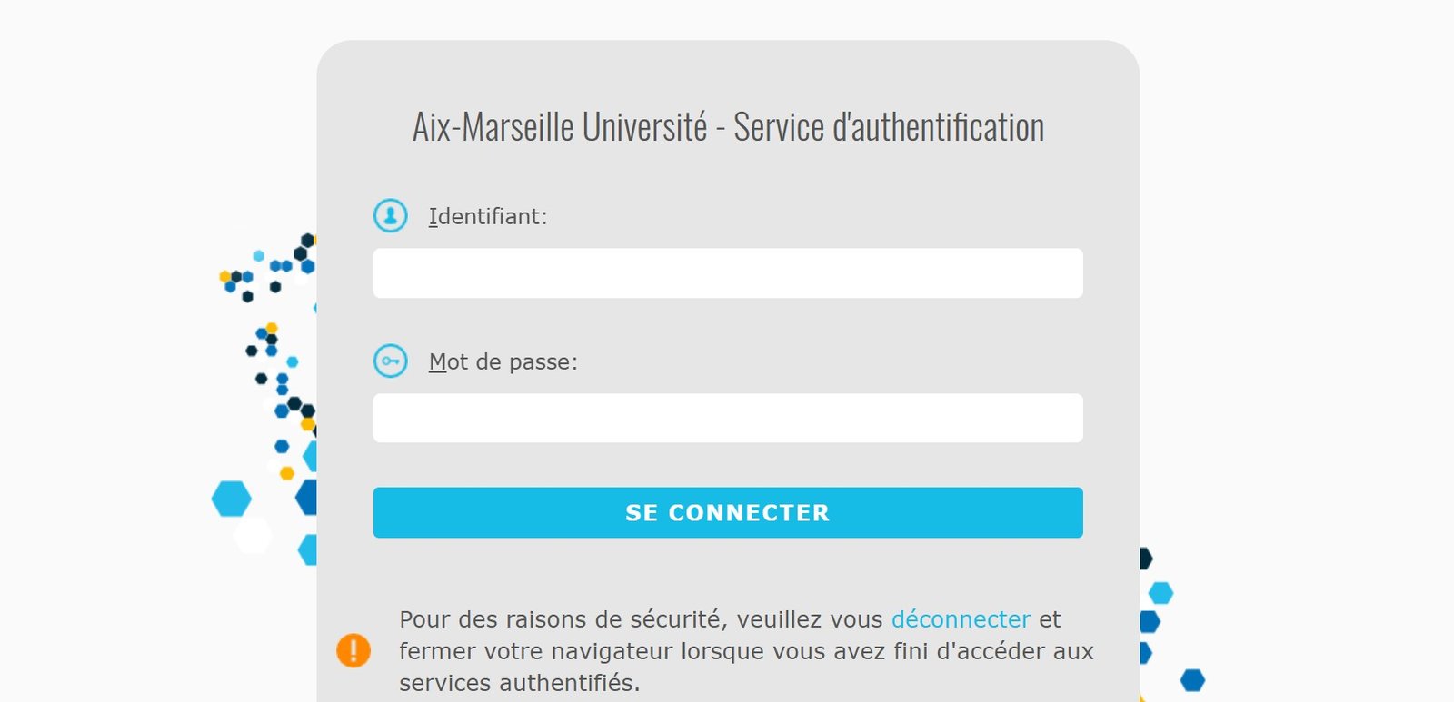Click the largest light-blue hexagon left of the card
The width and height of the screenshot is (1454, 702).
(x=231, y=499)
